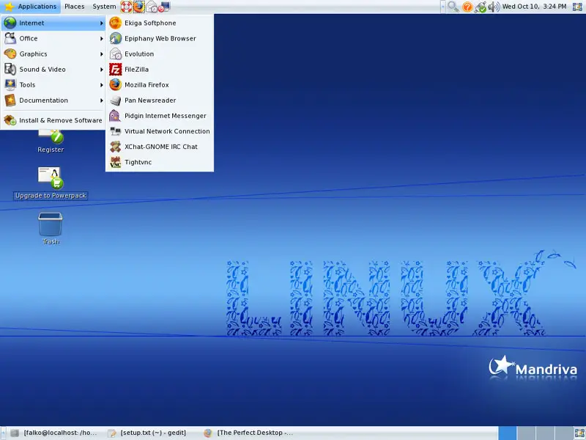The height and width of the screenshot is (440, 586).
Task: Open Mozilla Firefox from the submenu
Action: pyautogui.click(x=160, y=84)
